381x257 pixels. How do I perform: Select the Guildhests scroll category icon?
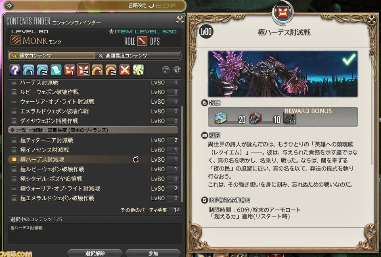56,70
